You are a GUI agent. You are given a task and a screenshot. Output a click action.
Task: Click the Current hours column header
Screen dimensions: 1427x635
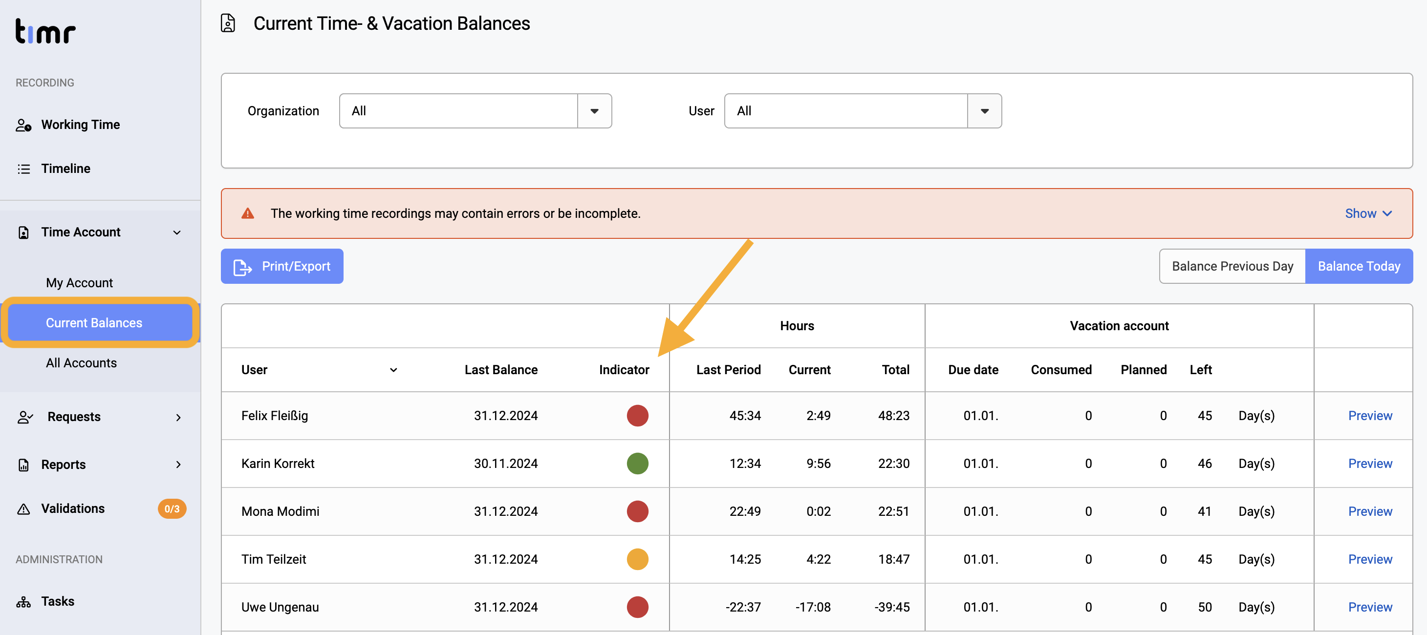[809, 370]
